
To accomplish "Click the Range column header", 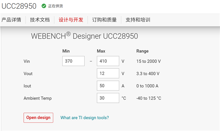I will pos(142,51).
